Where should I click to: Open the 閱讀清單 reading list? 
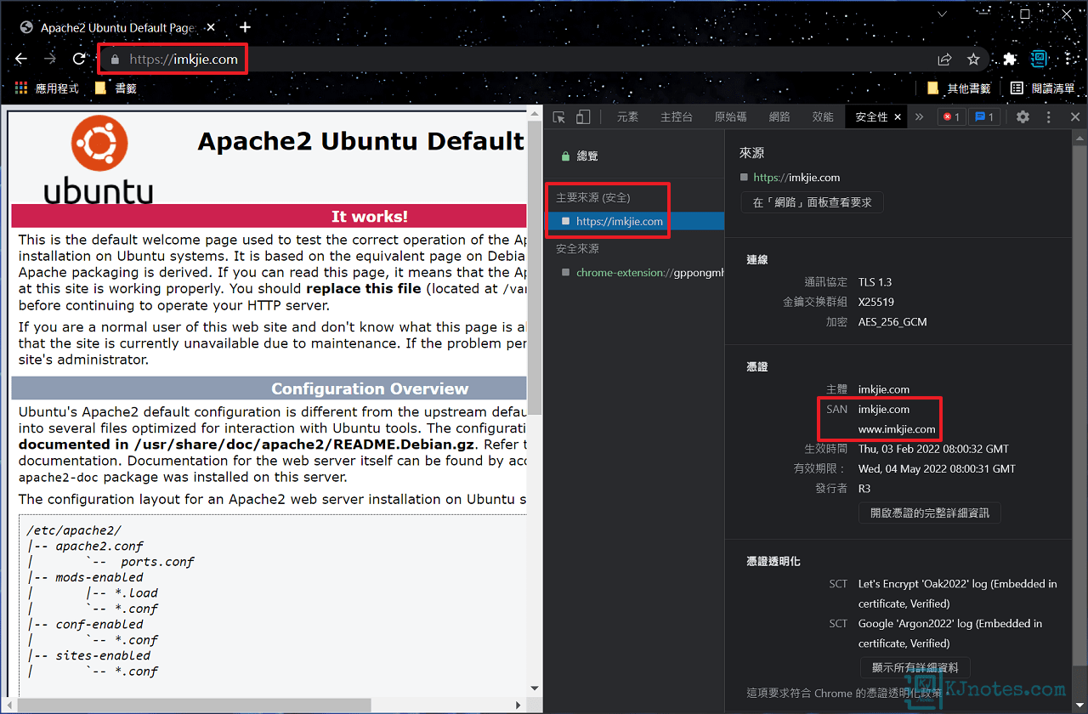click(1043, 88)
